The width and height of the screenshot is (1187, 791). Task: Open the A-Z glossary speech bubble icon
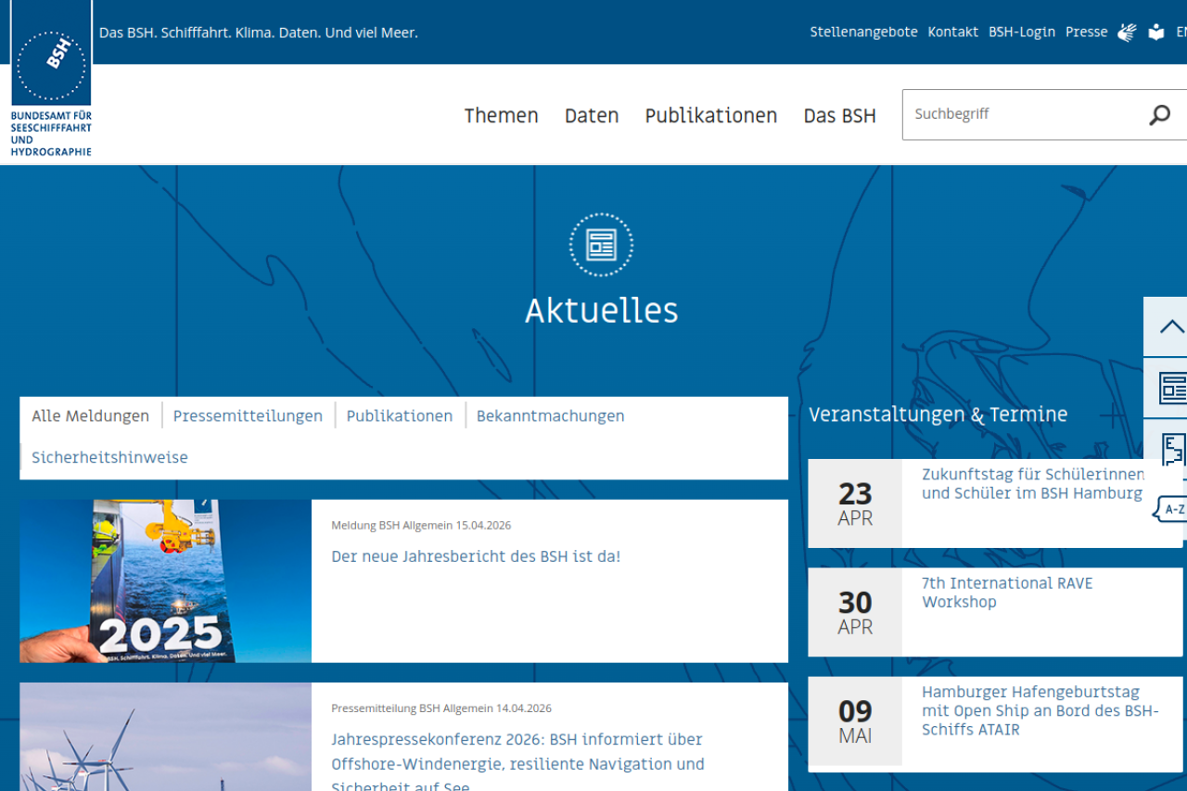(1172, 509)
